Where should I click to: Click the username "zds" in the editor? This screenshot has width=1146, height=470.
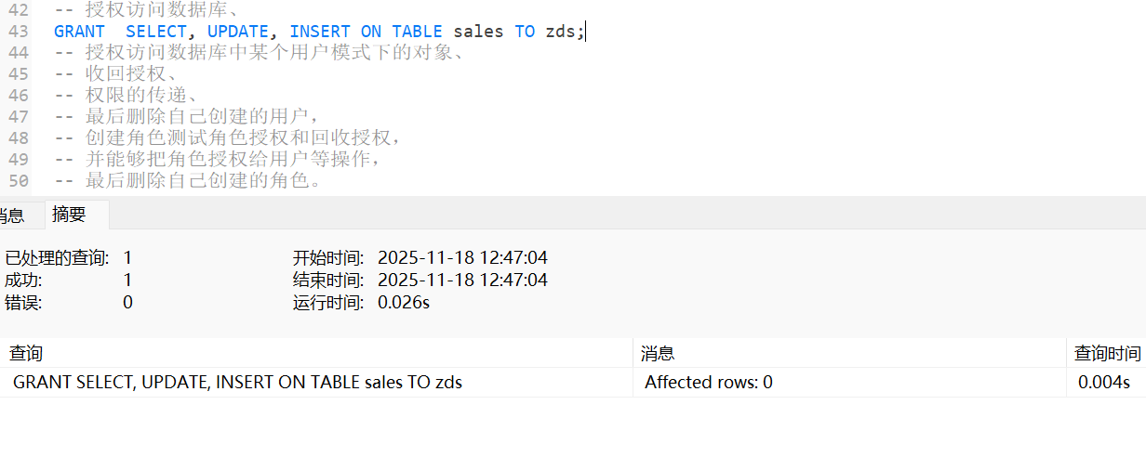tap(561, 32)
